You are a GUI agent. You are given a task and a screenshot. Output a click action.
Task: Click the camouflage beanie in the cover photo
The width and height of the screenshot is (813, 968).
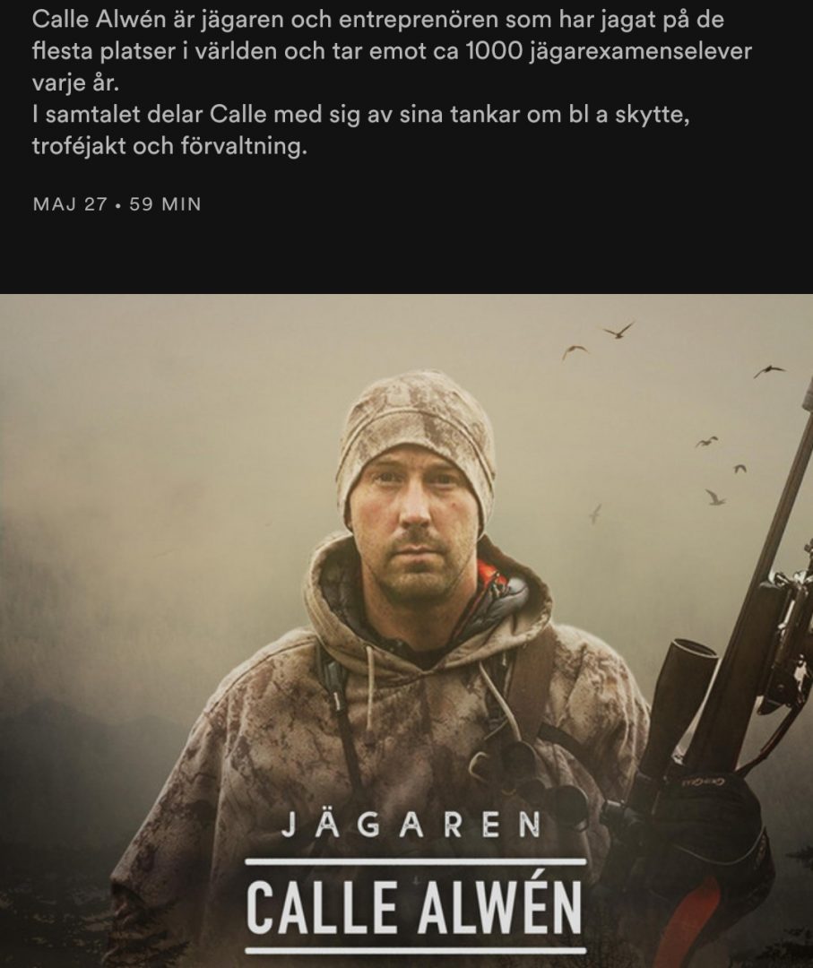pyautogui.click(x=417, y=432)
